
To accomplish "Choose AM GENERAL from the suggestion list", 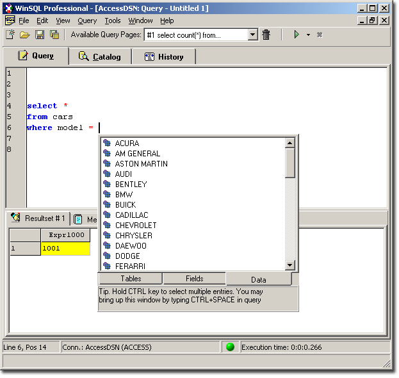I will click(x=193, y=154).
